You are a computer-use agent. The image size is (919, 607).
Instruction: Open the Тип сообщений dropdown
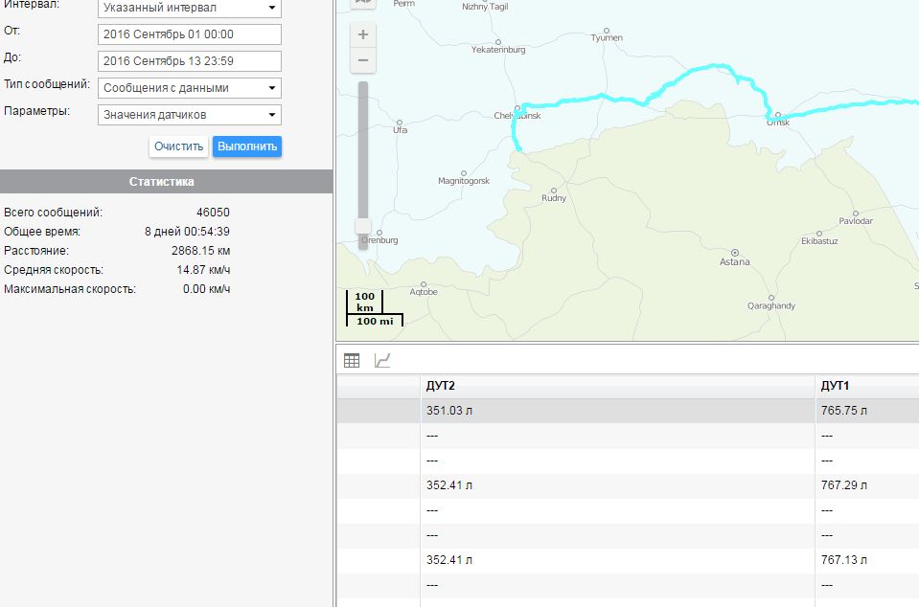pyautogui.click(x=190, y=88)
